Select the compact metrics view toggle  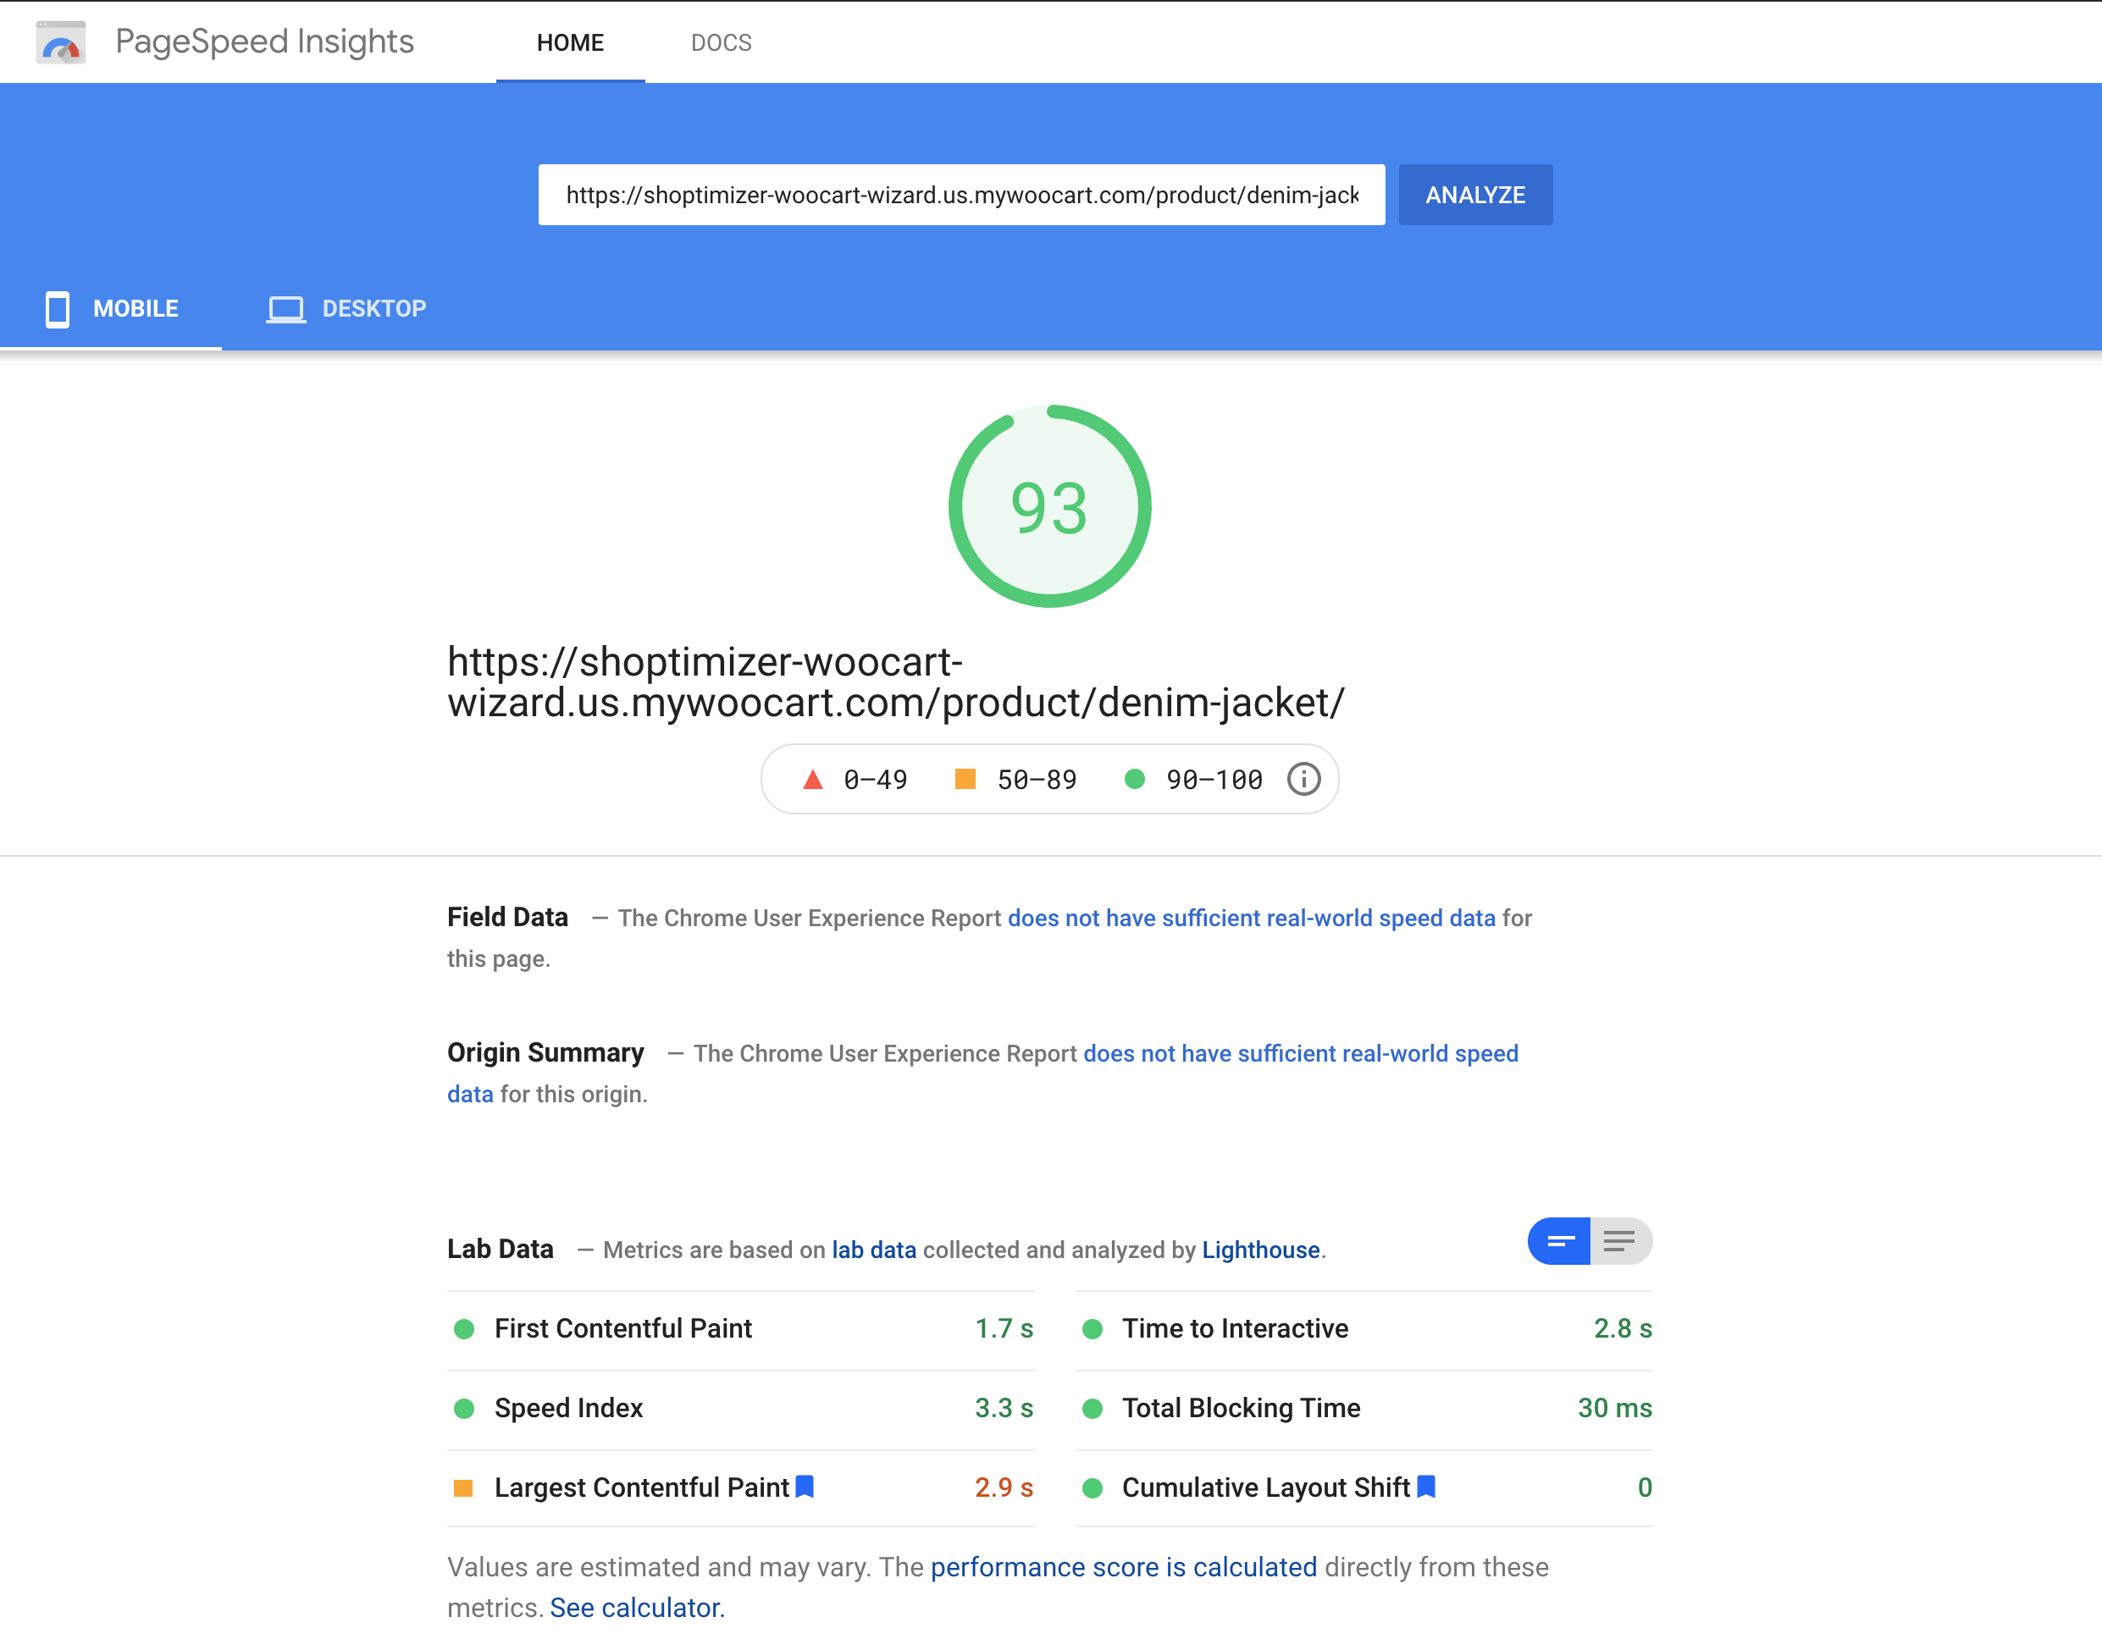click(1559, 1241)
